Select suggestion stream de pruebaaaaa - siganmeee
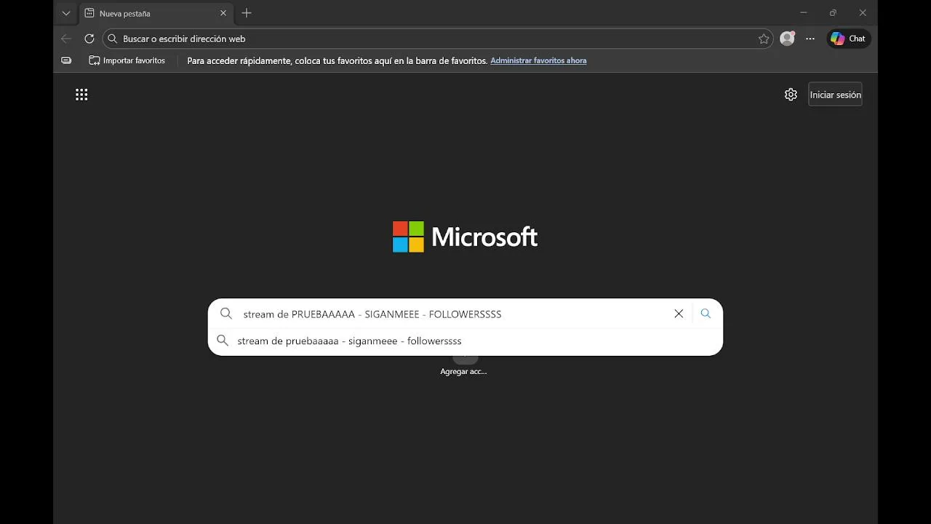The height and width of the screenshot is (524, 931). 465,341
